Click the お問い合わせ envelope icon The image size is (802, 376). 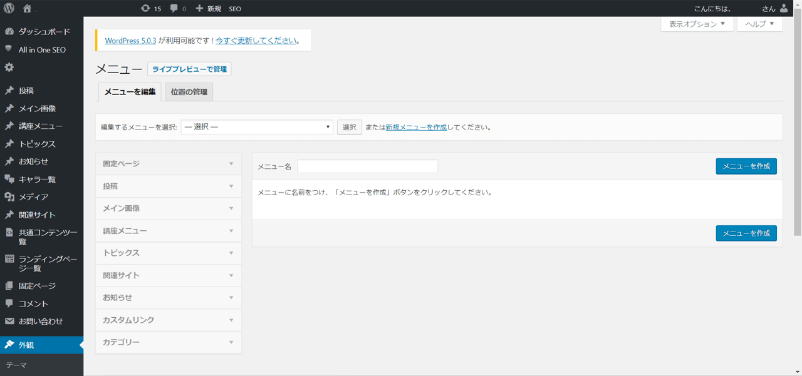coord(9,321)
